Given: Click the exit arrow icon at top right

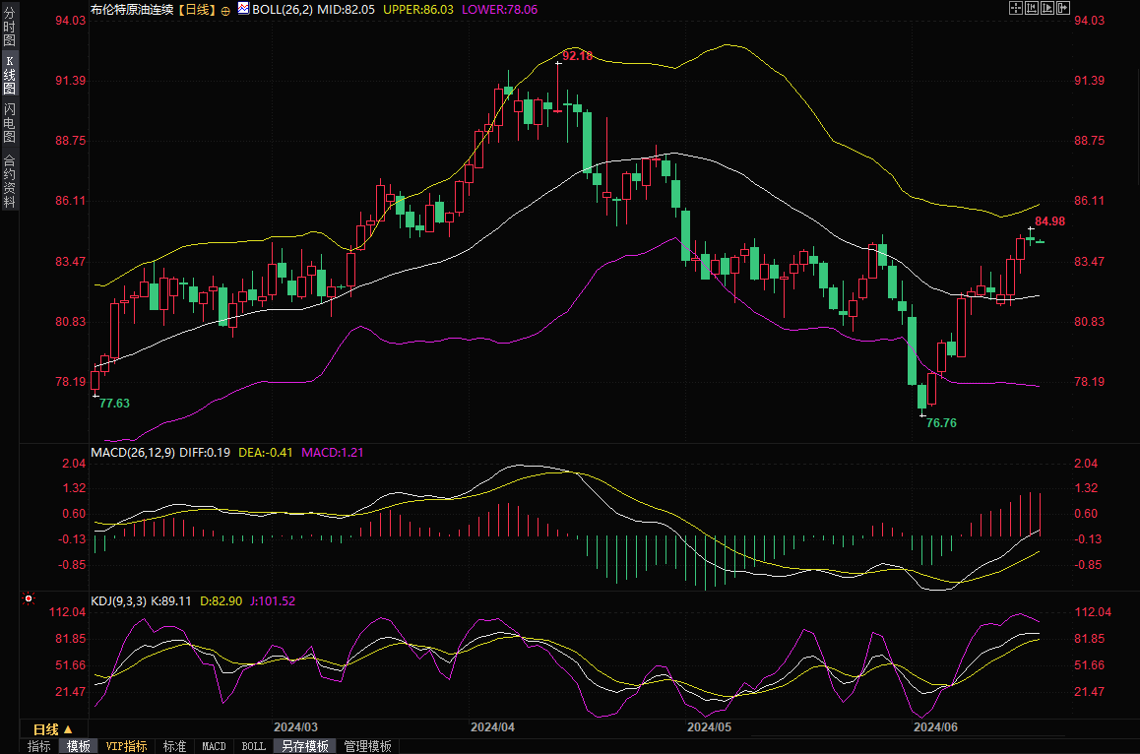Looking at the screenshot, I should (1063, 8).
